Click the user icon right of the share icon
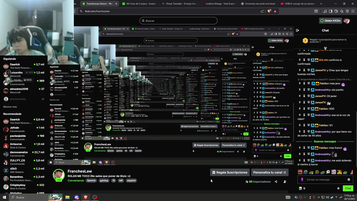 pyautogui.click(x=285, y=182)
